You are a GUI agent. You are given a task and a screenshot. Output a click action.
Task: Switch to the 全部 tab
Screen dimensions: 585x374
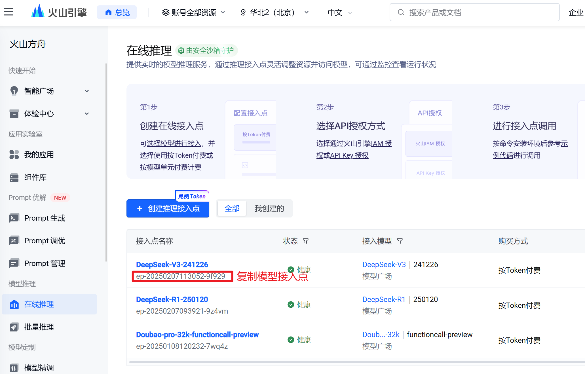click(232, 208)
